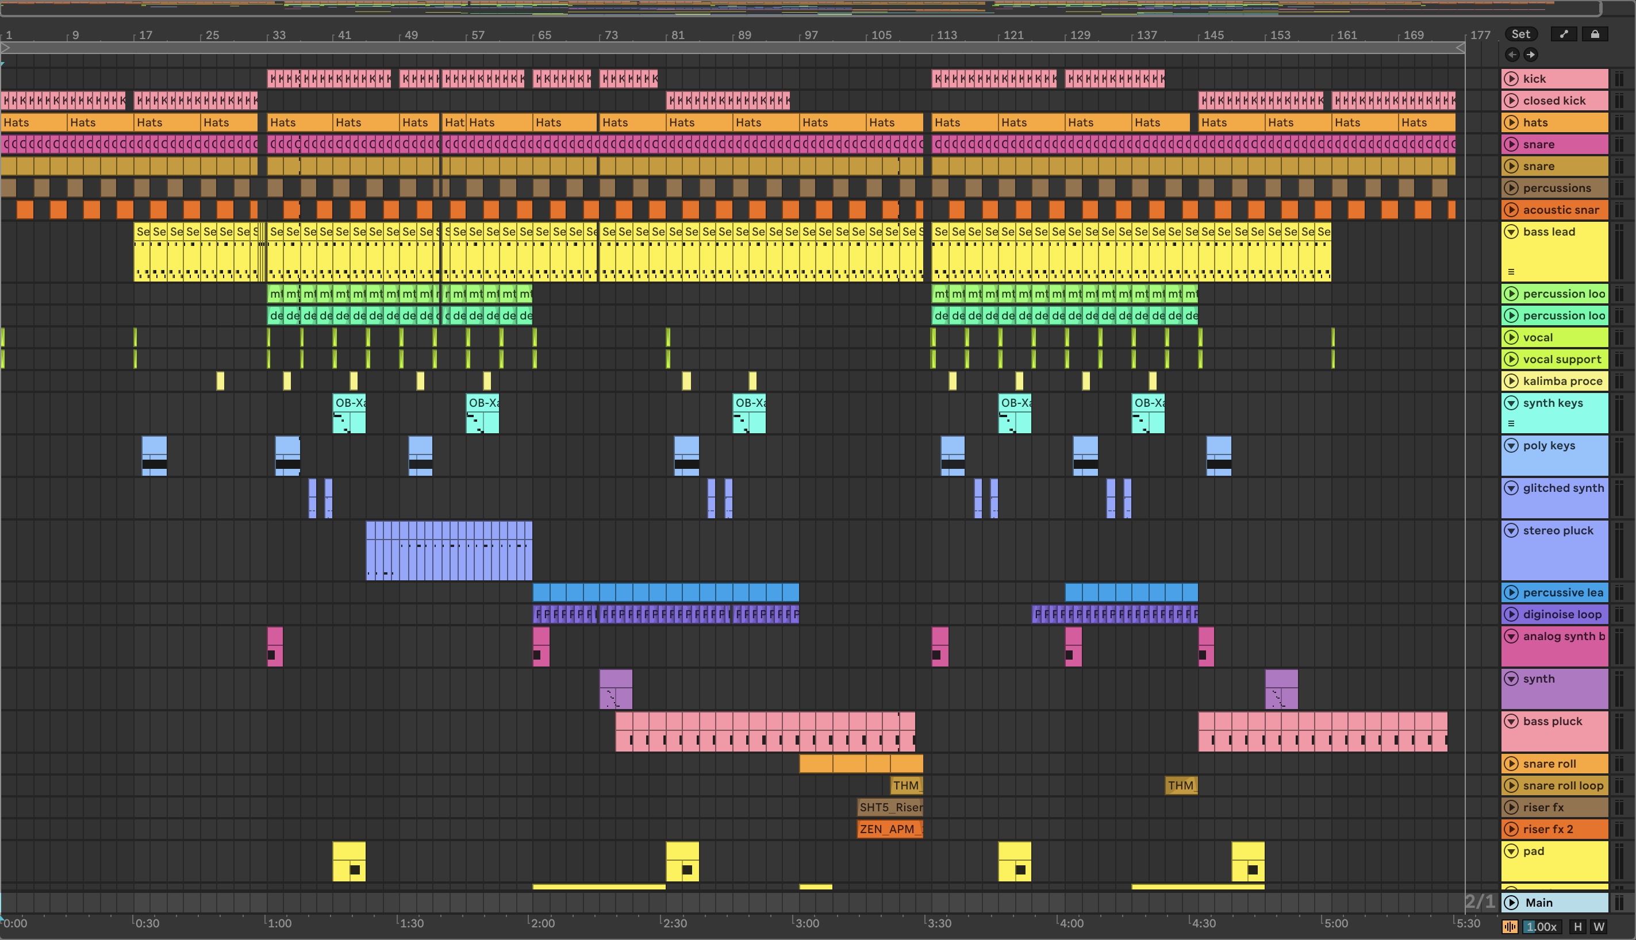Click the lock envelopes padlock icon
The height and width of the screenshot is (940, 1636).
pyautogui.click(x=1595, y=34)
